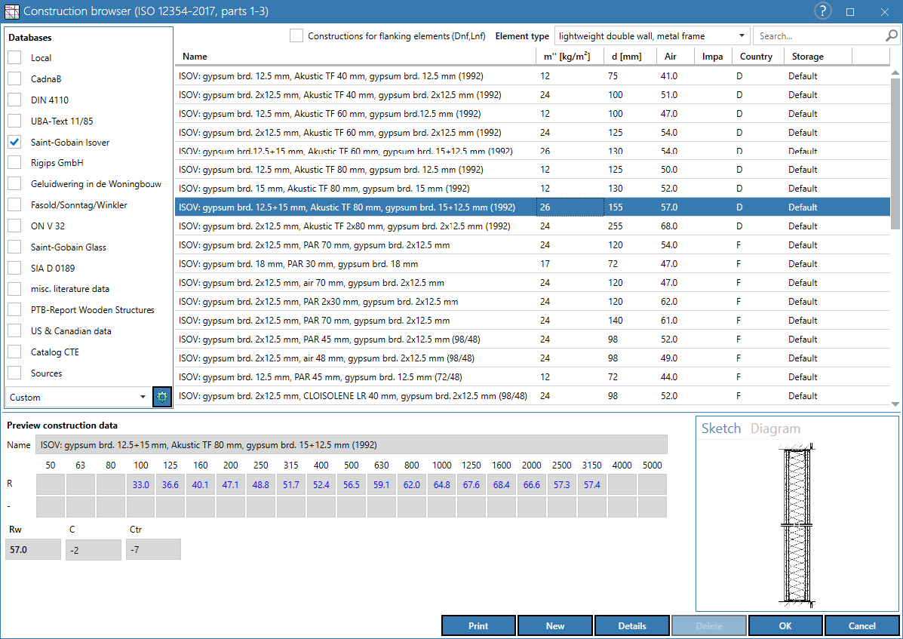This screenshot has height=639, width=903.
Task: Click scroll down arrow of construction list
Action: (895, 404)
